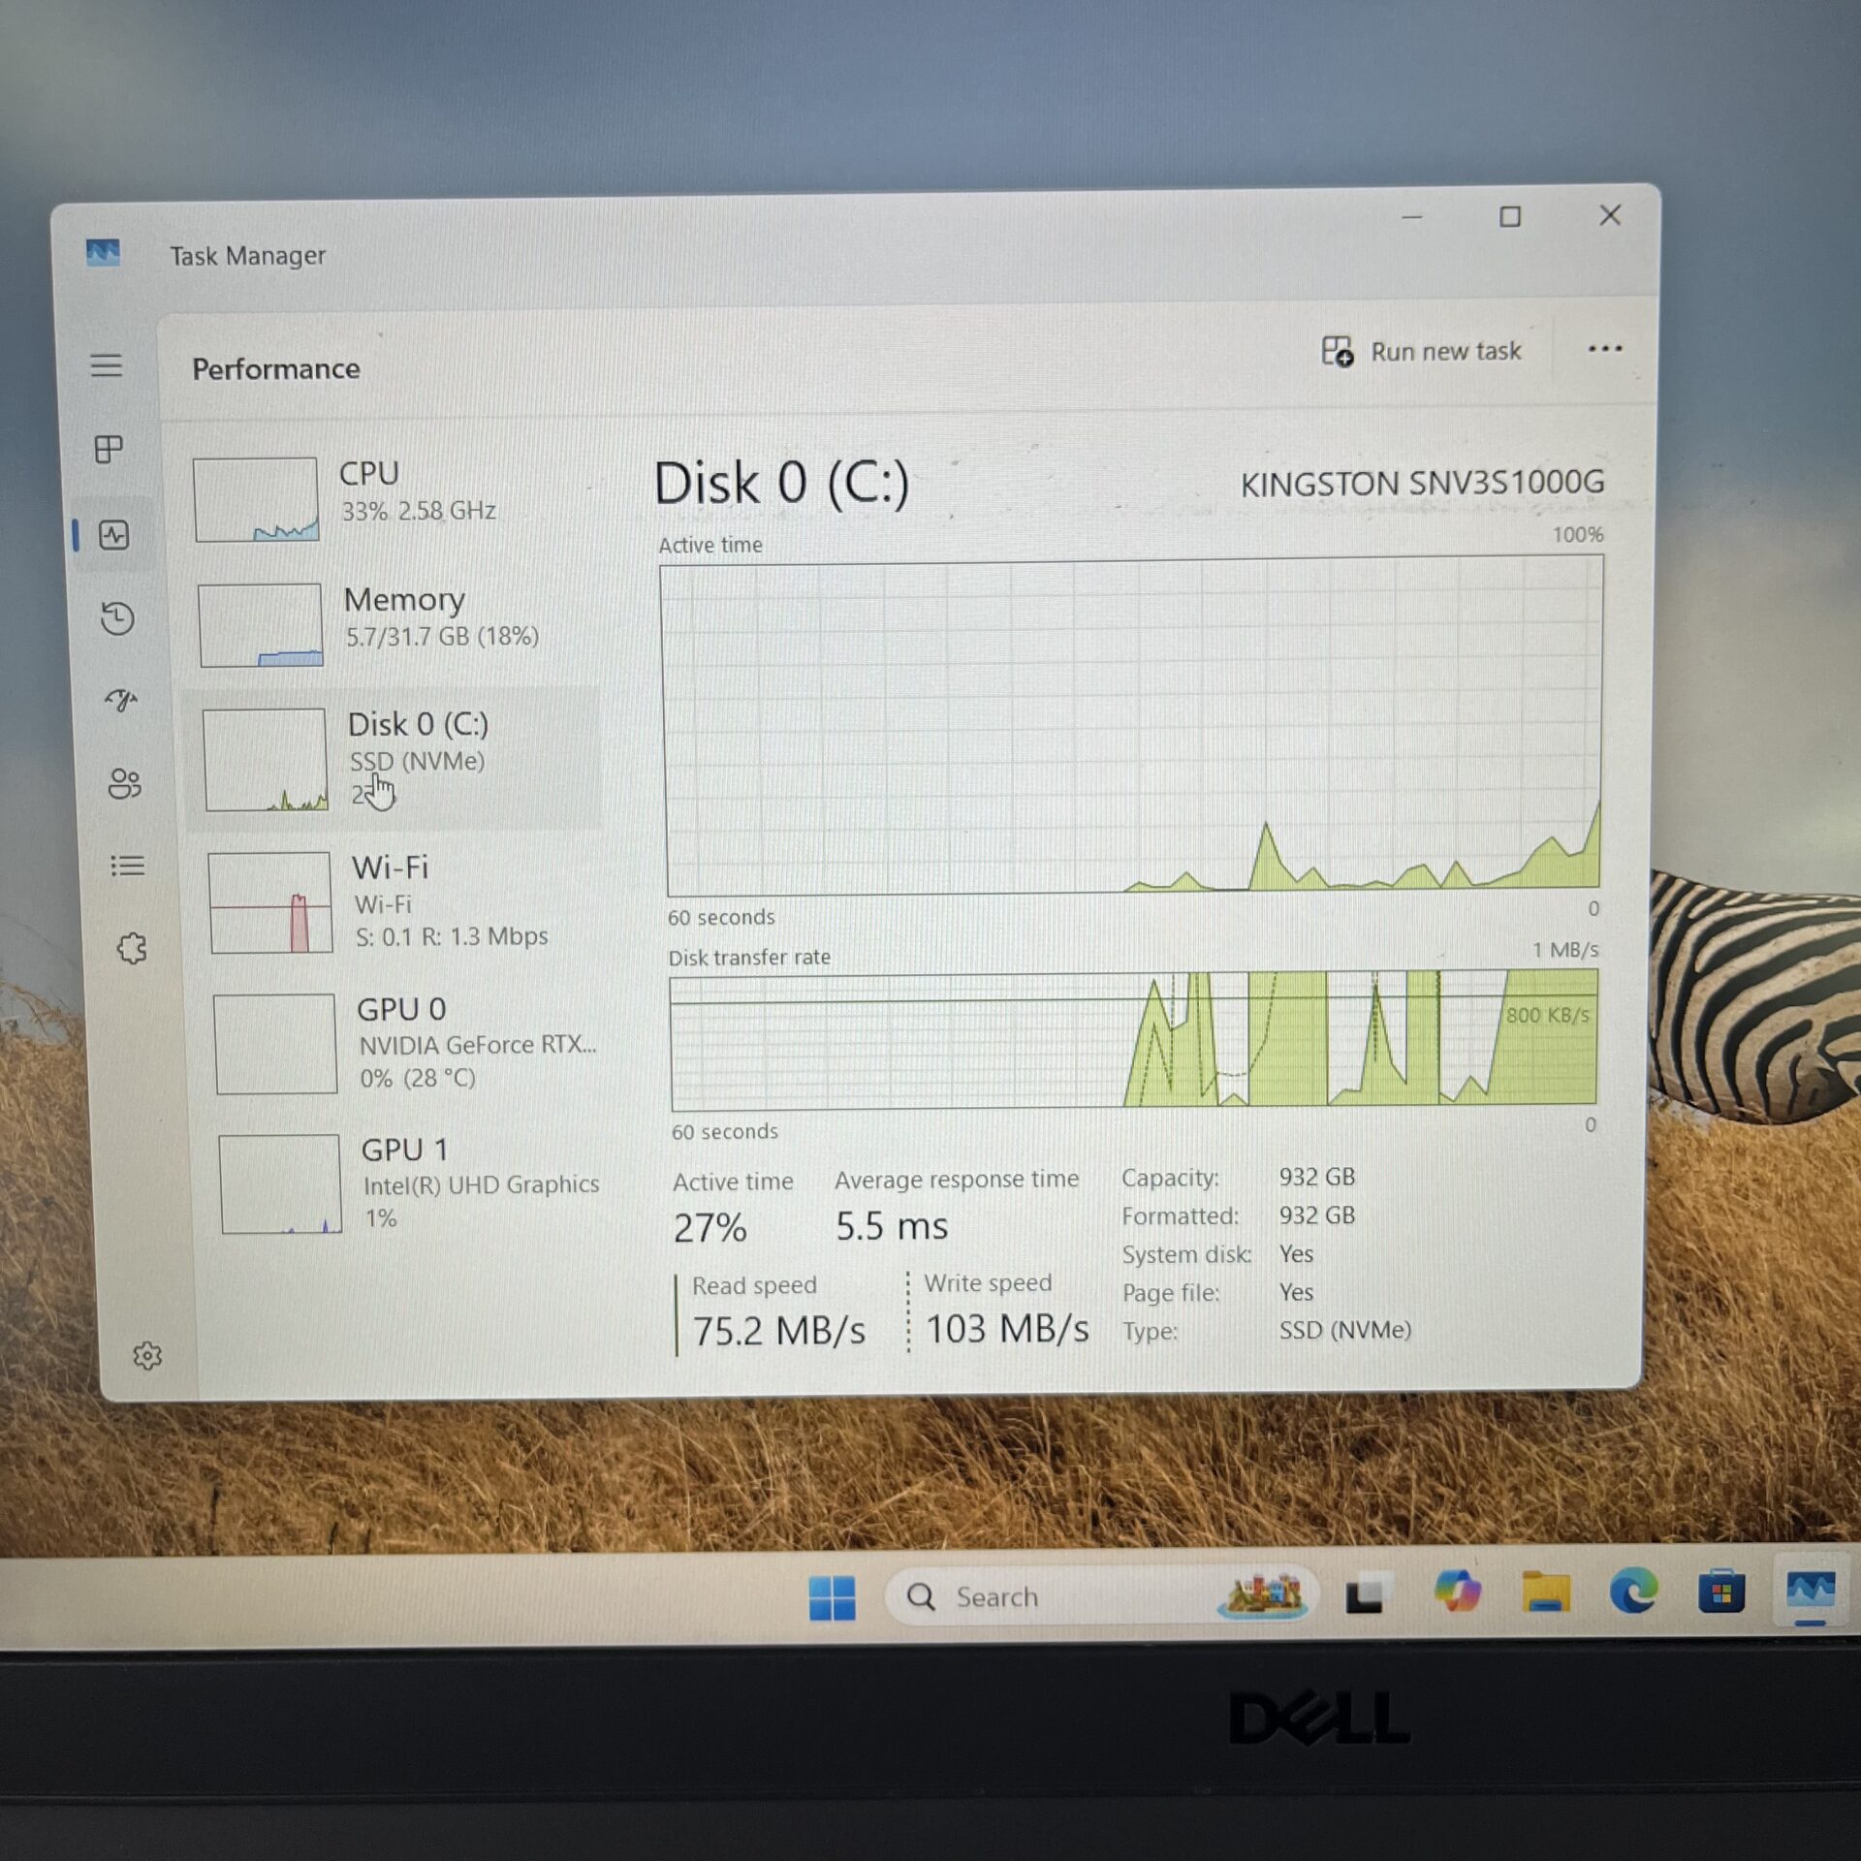This screenshot has width=1861, height=1861.
Task: Click the Task Manager taskbar icon
Action: coord(1811,1591)
